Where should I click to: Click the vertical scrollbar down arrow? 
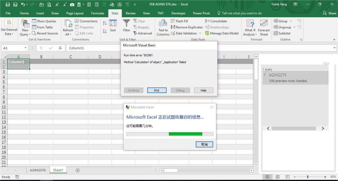[256, 165]
